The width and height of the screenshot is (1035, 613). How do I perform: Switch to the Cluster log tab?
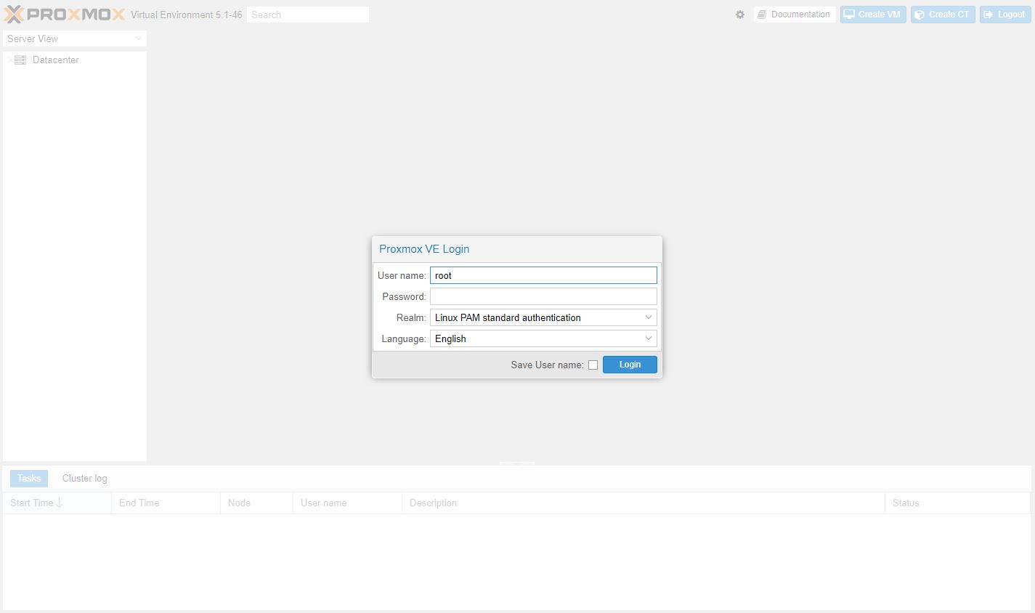pos(84,478)
